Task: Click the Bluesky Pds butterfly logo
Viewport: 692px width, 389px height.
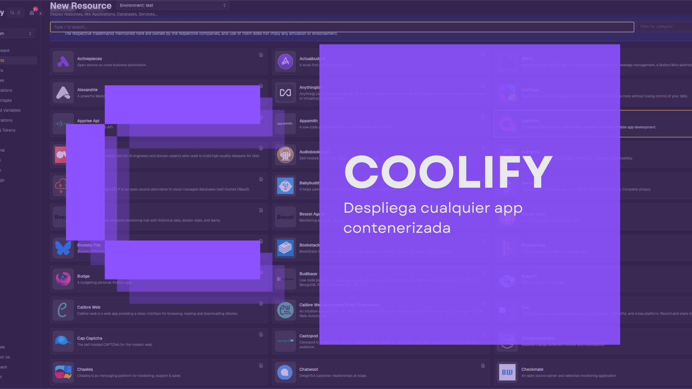Action: [63, 248]
